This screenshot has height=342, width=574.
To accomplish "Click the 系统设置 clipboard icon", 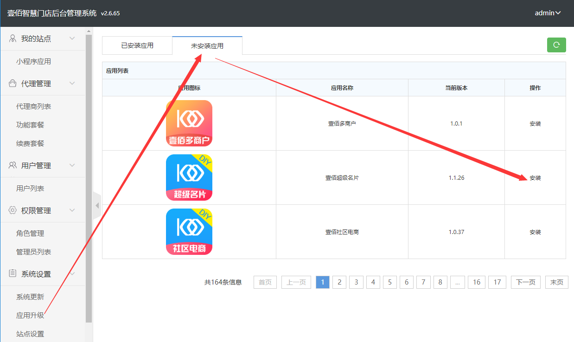I will point(13,274).
